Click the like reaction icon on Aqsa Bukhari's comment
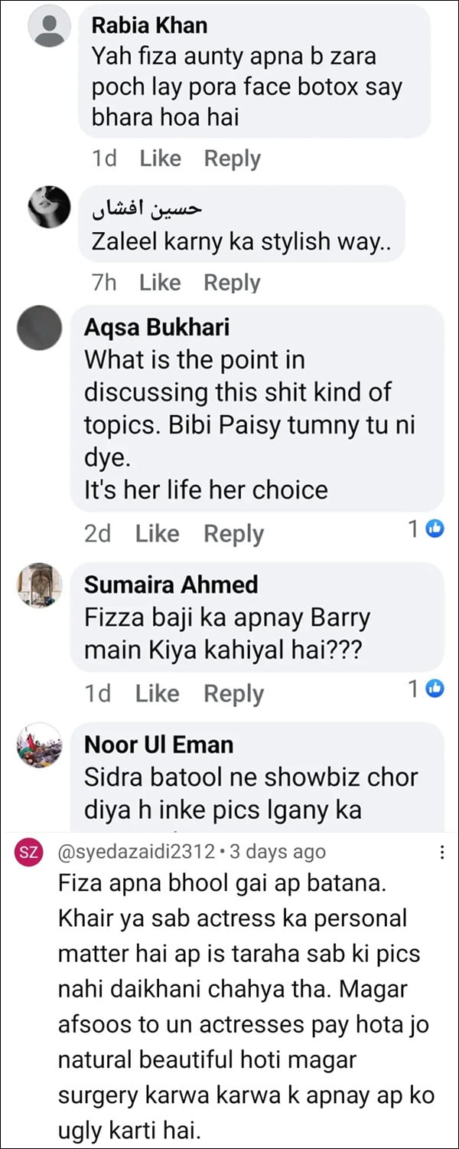This screenshot has width=459, height=1149. click(435, 529)
